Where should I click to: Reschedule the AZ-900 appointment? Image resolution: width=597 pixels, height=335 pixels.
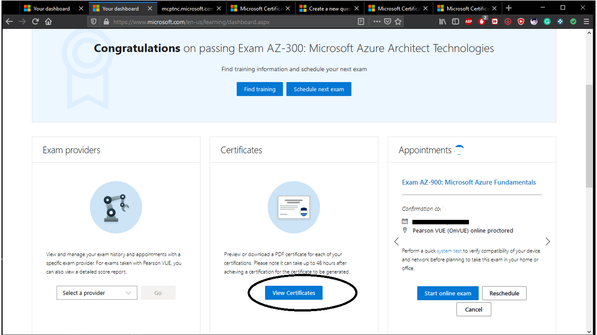[x=504, y=293]
